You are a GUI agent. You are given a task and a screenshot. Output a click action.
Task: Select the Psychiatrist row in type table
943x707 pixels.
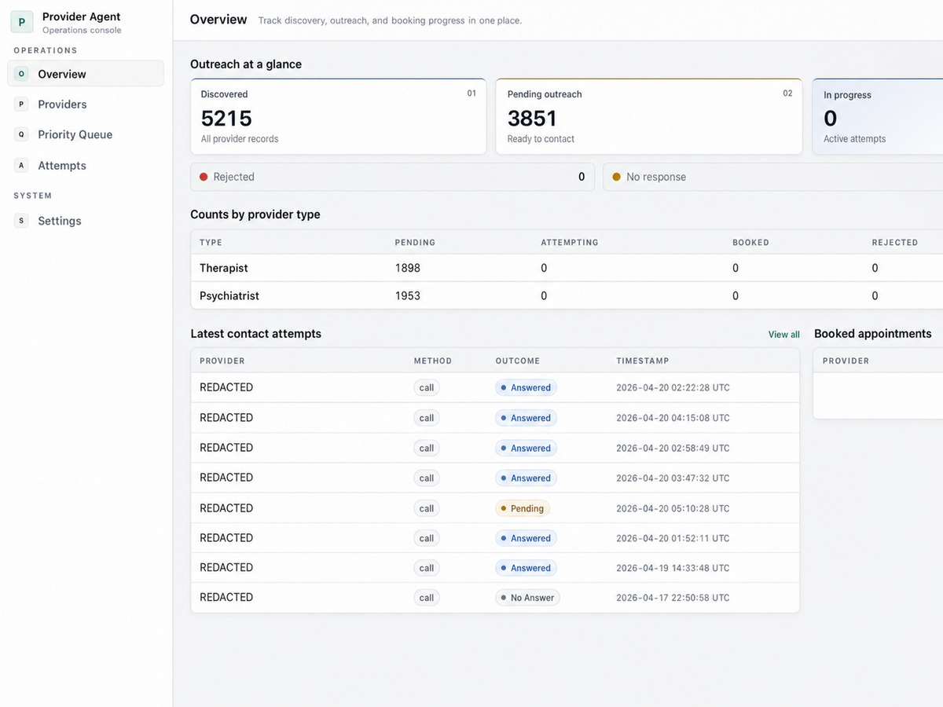567,296
